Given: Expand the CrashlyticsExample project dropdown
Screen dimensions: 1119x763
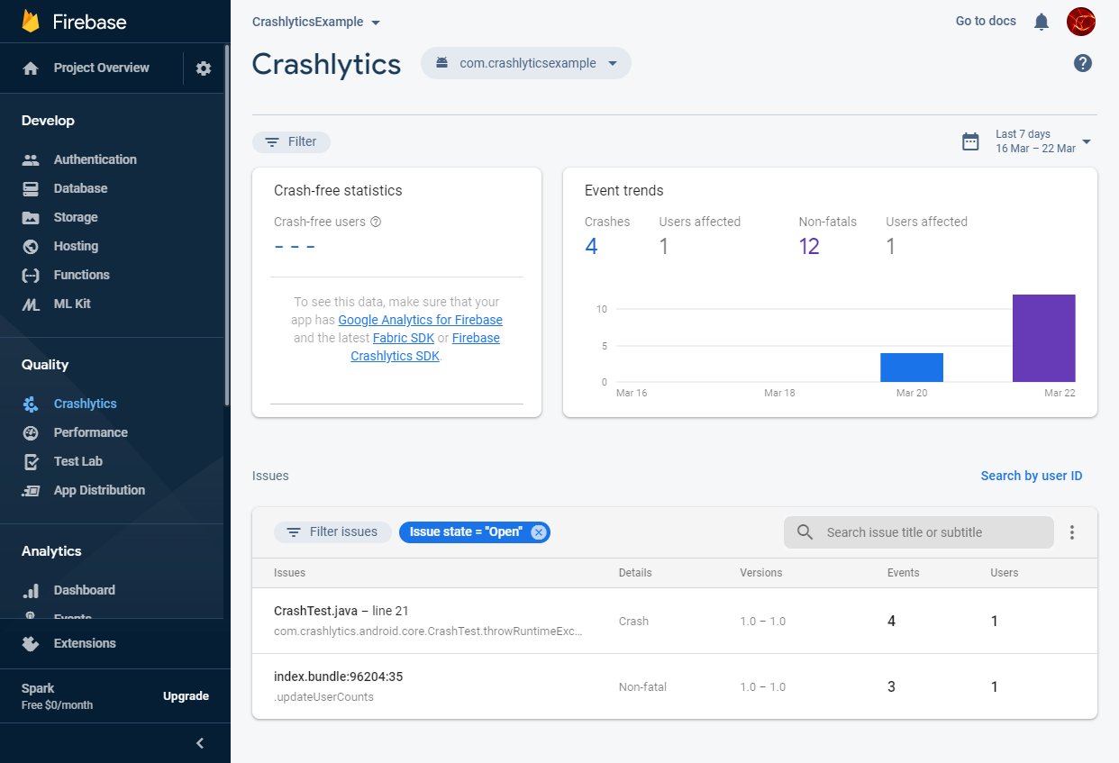Looking at the screenshot, I should [x=316, y=22].
